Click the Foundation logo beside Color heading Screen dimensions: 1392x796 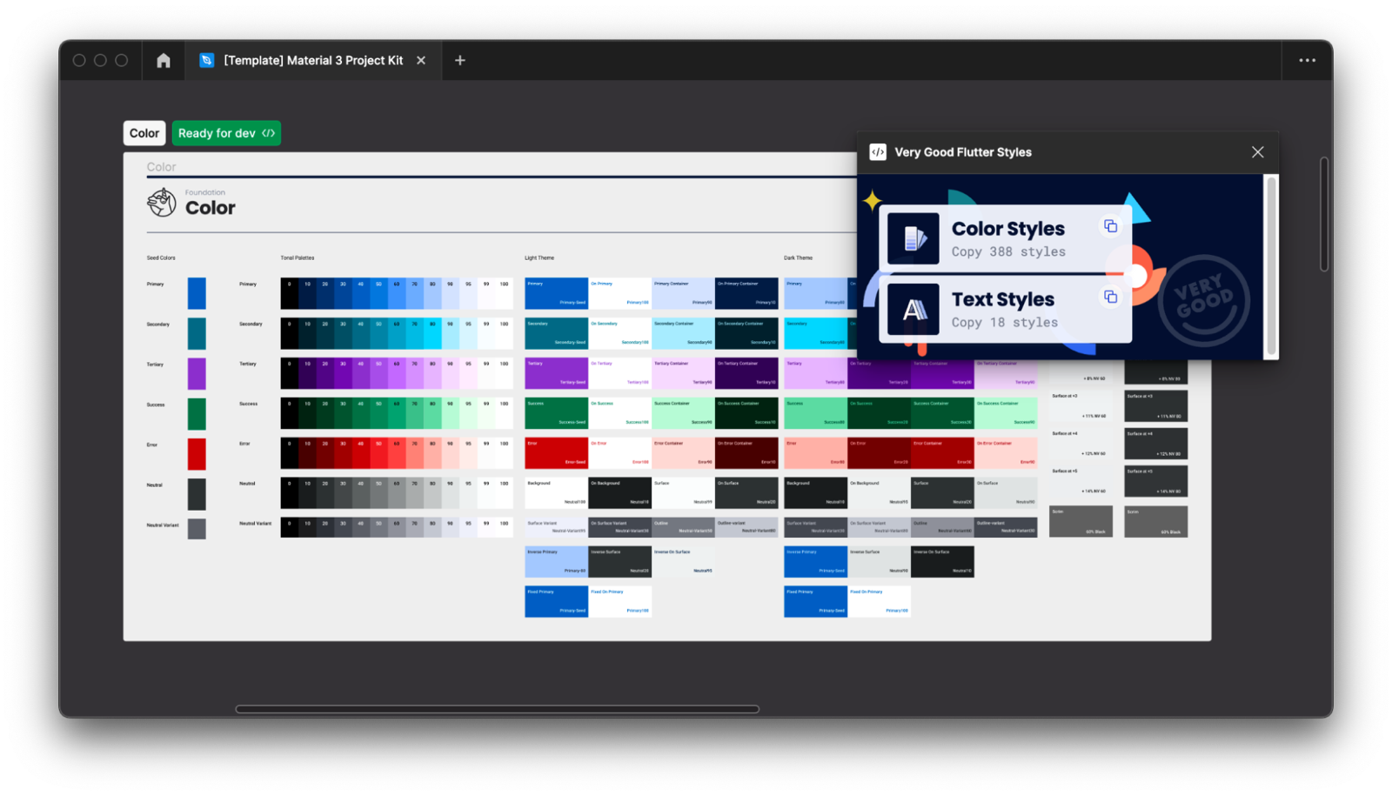(162, 203)
